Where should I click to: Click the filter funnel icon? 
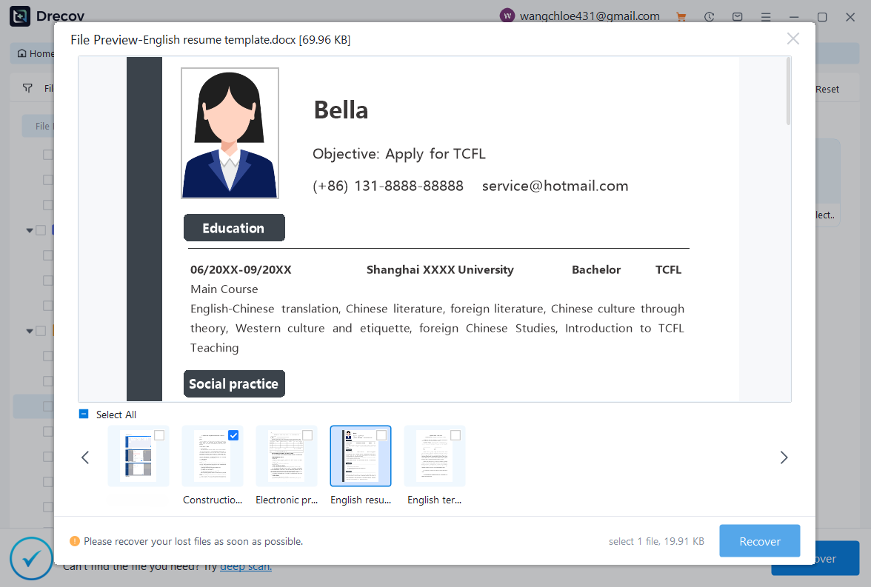tap(27, 89)
